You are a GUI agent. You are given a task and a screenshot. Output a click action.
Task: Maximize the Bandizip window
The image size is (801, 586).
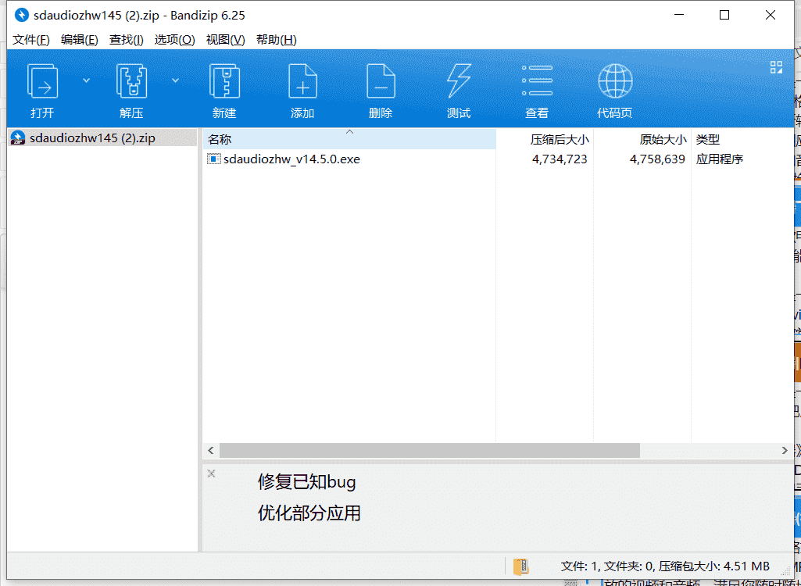[724, 16]
